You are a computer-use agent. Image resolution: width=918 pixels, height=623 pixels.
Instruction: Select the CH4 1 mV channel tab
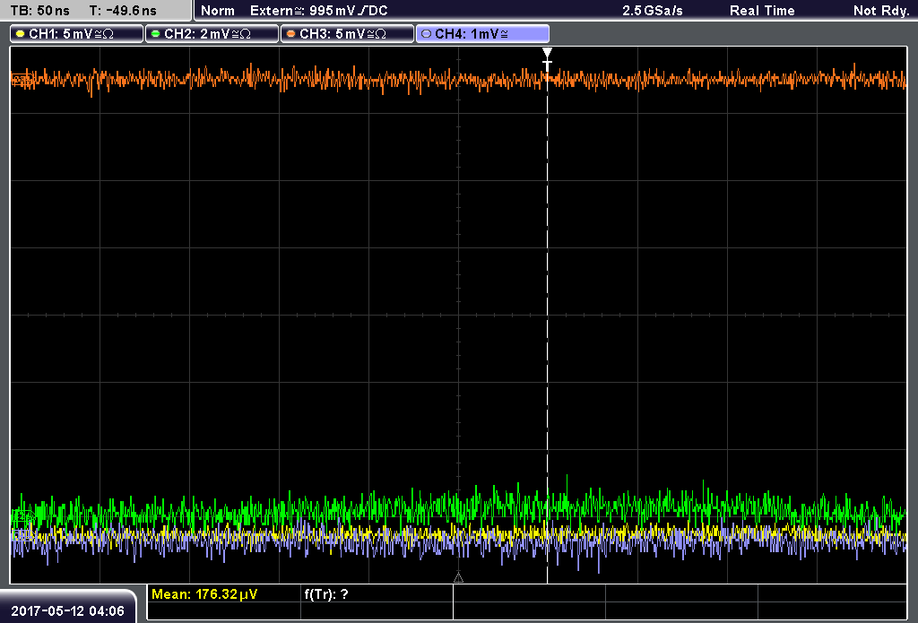click(482, 34)
